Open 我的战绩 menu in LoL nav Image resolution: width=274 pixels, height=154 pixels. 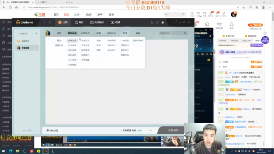tap(72, 33)
